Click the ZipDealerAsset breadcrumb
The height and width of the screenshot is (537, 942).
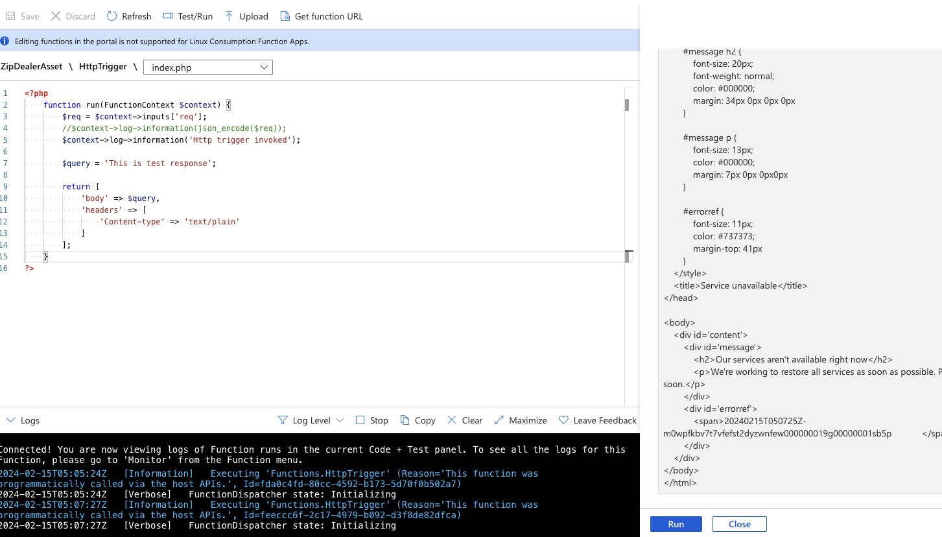[32, 66]
